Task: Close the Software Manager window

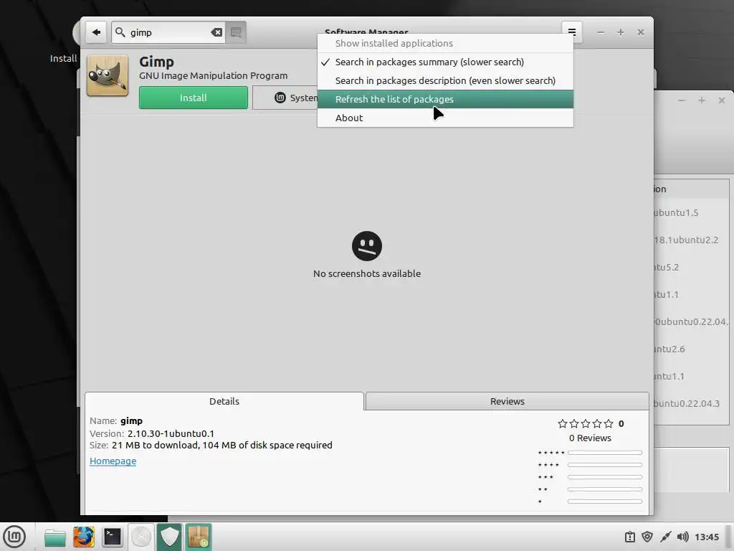Action: coord(641,32)
